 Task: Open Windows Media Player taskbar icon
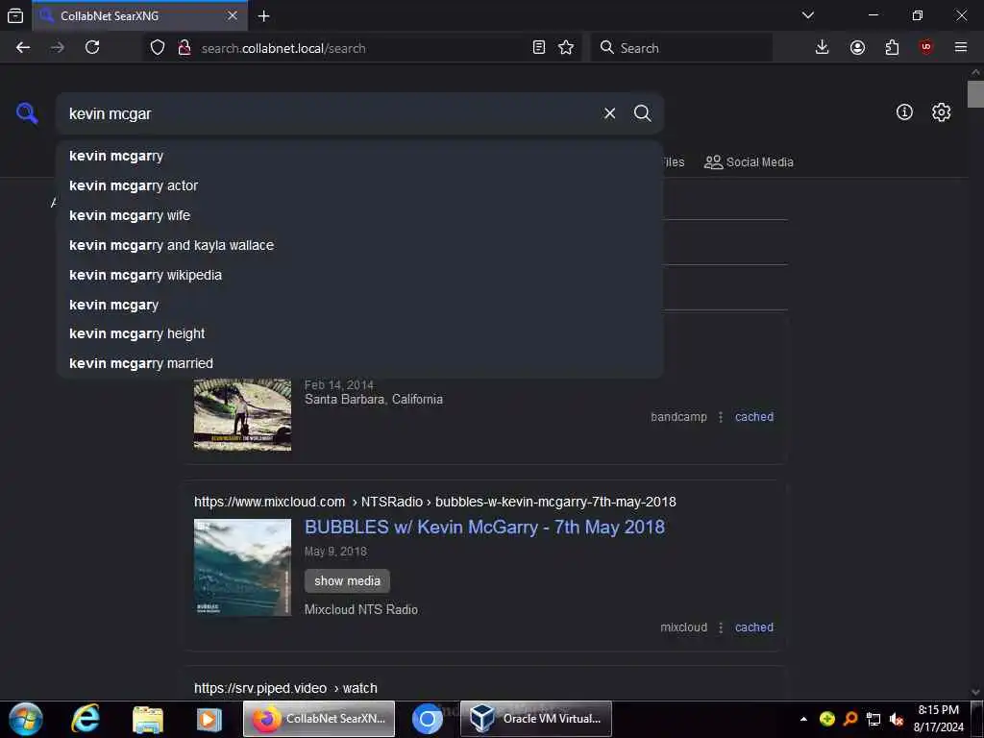[x=209, y=719]
